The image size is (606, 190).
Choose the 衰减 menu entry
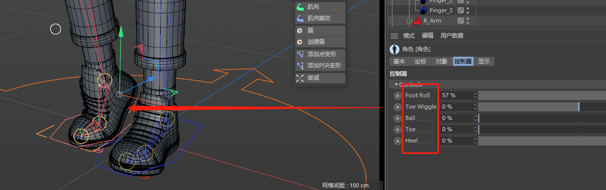320,78
